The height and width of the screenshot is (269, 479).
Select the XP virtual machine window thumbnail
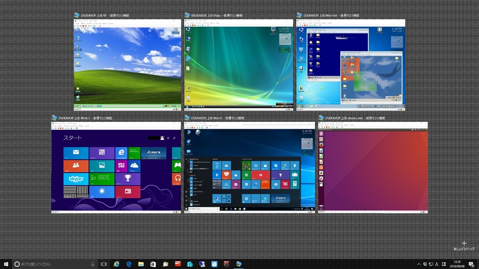127,64
